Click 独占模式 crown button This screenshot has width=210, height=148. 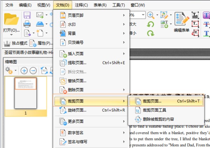15,43
